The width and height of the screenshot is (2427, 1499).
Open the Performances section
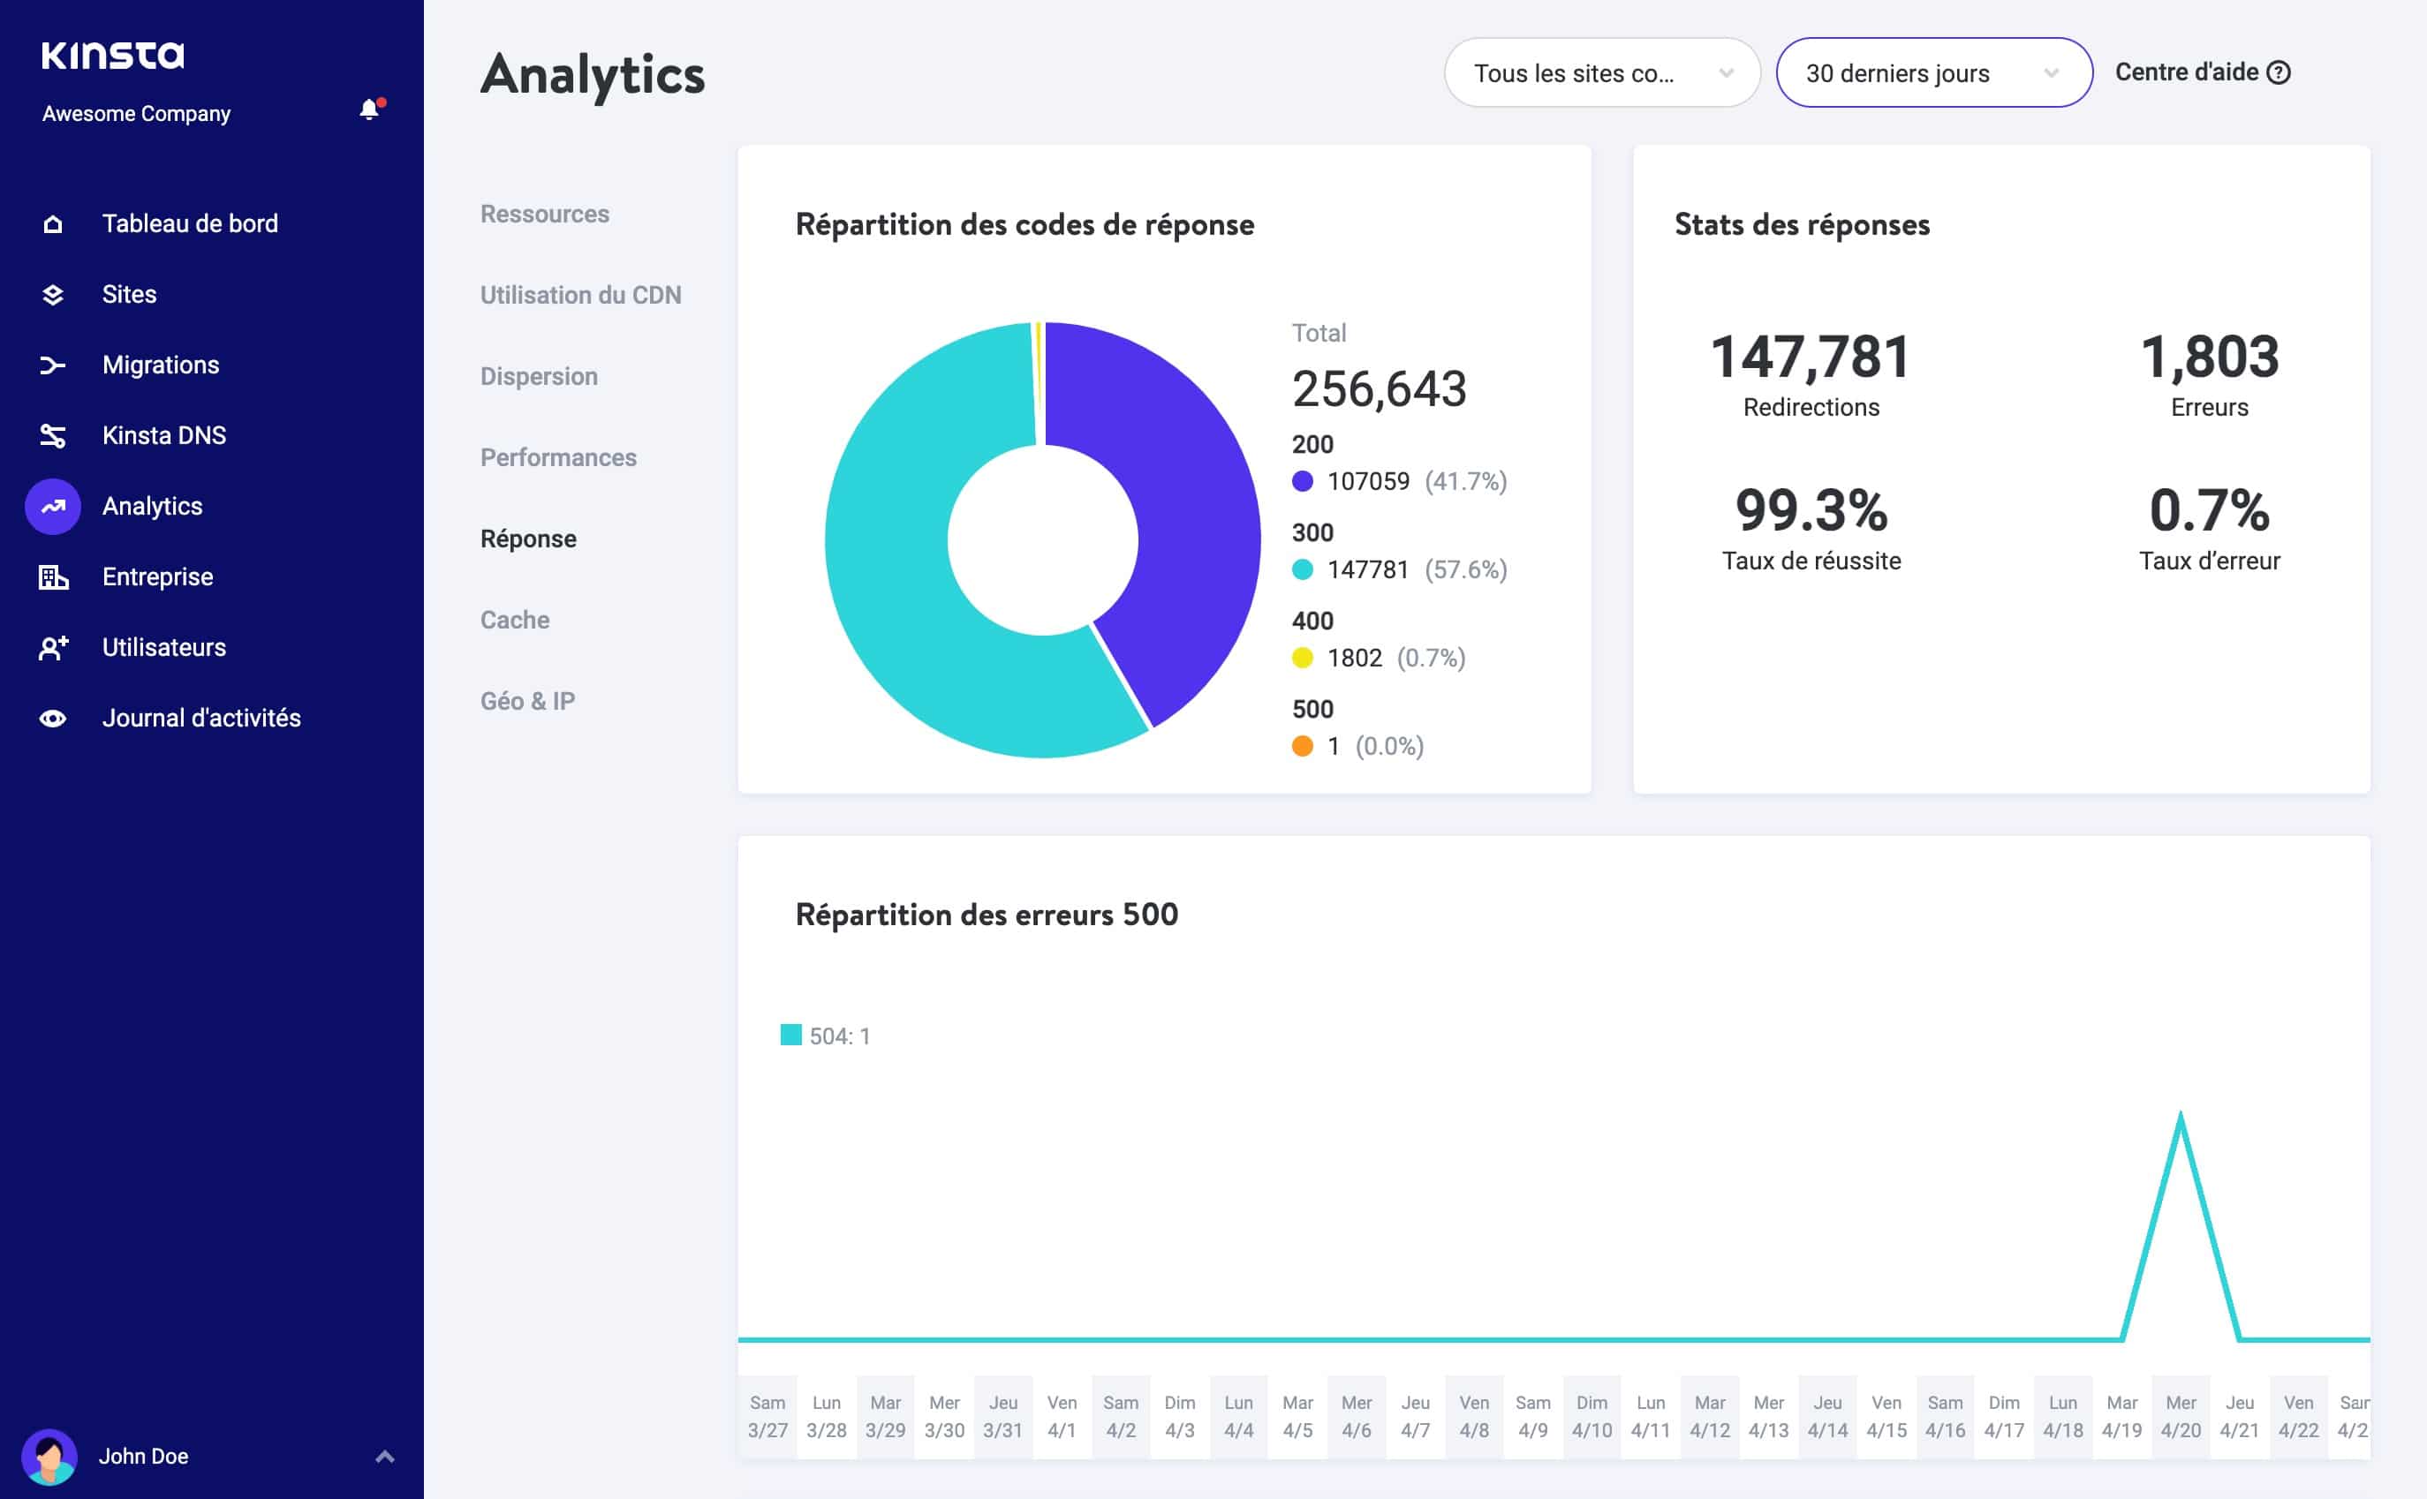(558, 457)
